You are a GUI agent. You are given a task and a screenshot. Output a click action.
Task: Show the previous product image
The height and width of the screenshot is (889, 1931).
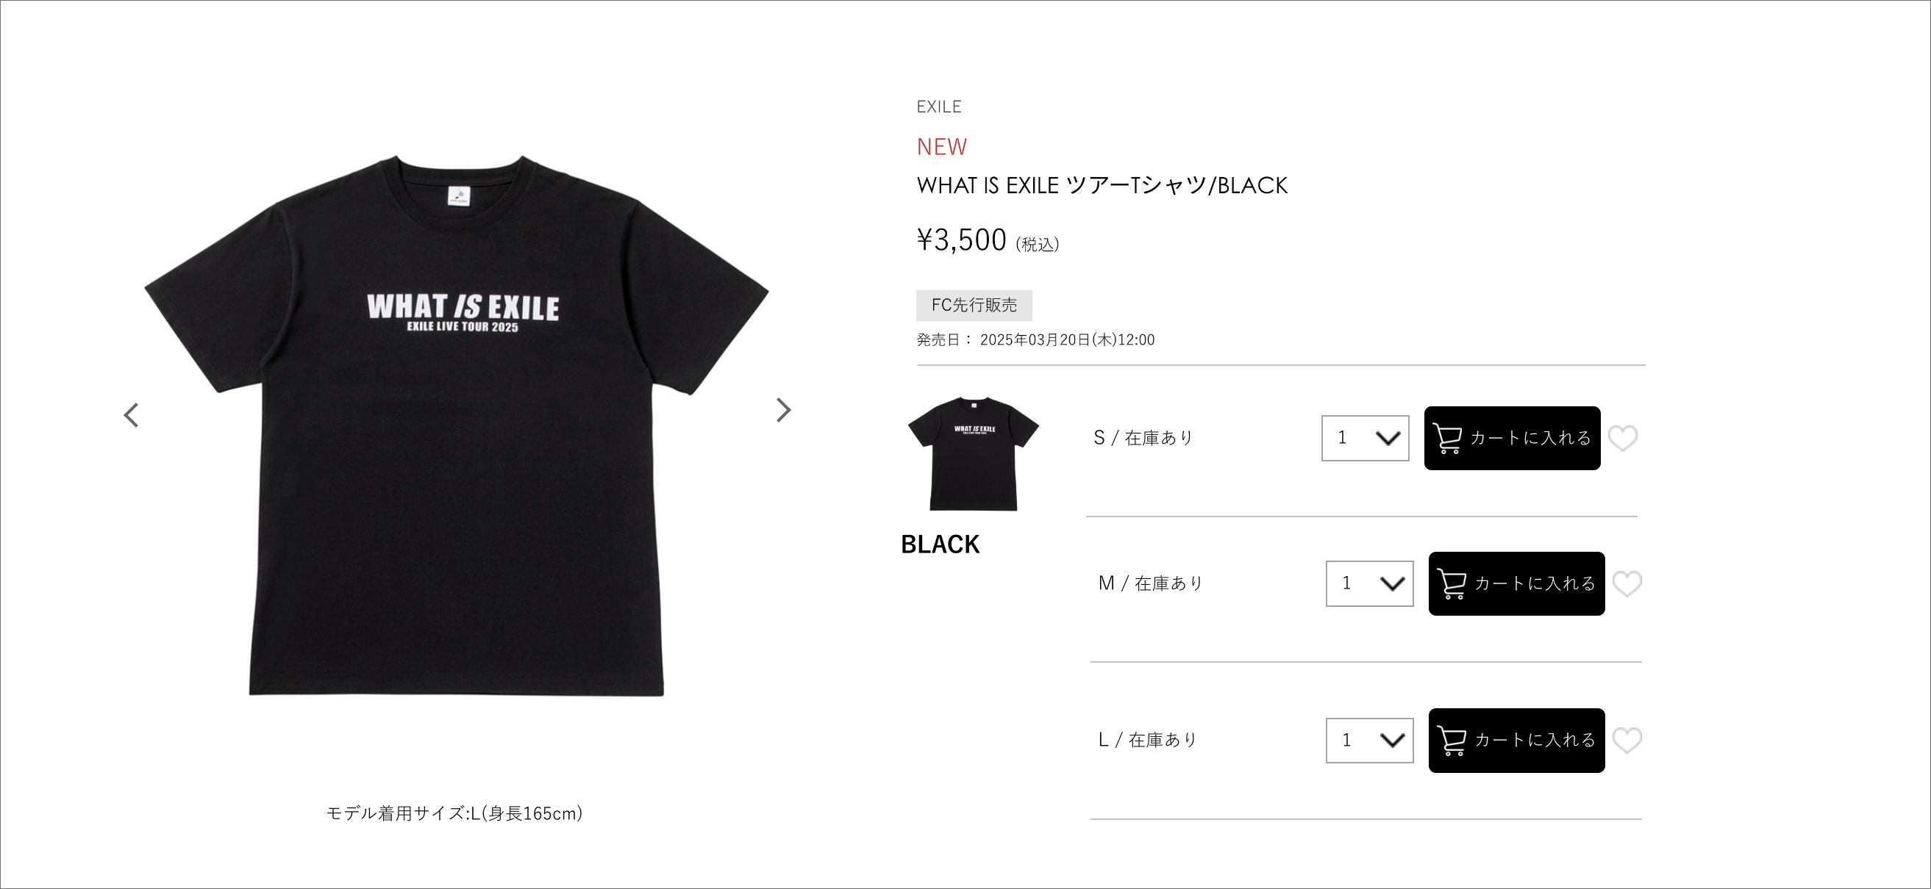click(131, 415)
